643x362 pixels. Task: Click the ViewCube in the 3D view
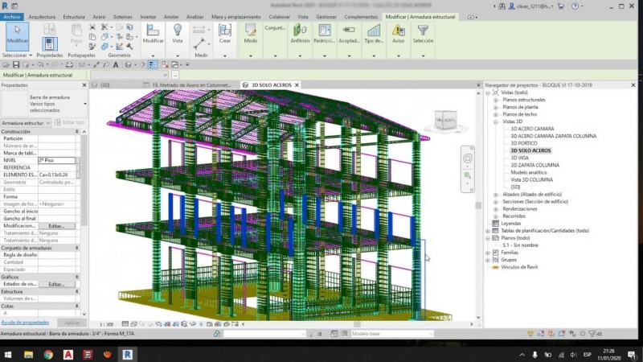click(x=445, y=120)
